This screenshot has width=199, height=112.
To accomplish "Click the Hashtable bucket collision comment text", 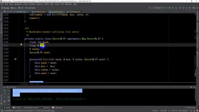I will (x=54, y=32).
